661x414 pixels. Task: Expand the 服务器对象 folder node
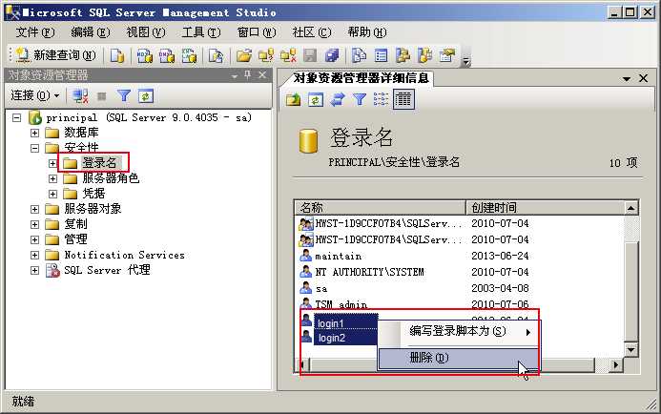(x=34, y=209)
